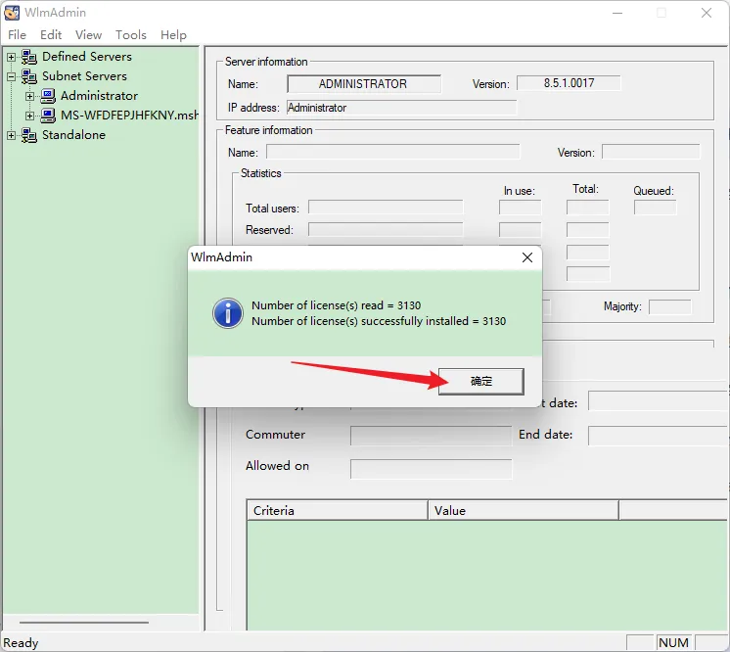Screen dimensions: 730x652
Task: Click the Subnet Servers network icon
Action: point(28,76)
